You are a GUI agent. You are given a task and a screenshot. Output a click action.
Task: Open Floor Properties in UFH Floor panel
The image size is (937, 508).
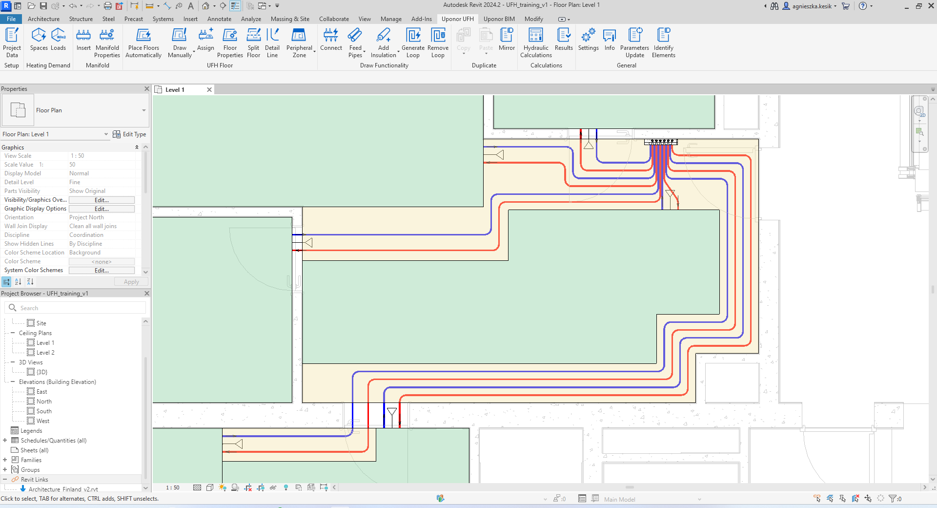pos(230,42)
